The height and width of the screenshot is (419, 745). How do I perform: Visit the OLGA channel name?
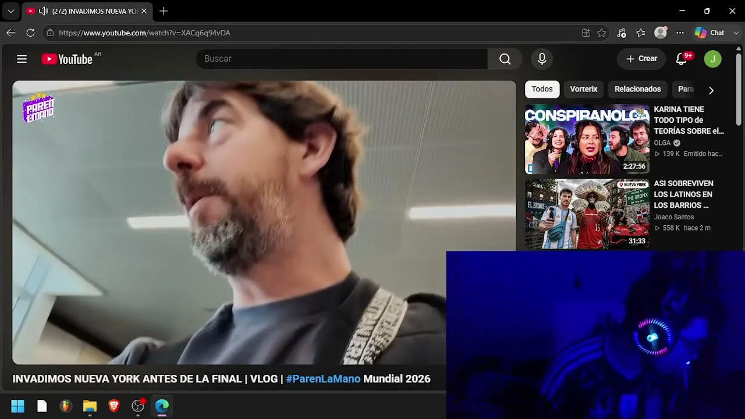[x=662, y=143]
